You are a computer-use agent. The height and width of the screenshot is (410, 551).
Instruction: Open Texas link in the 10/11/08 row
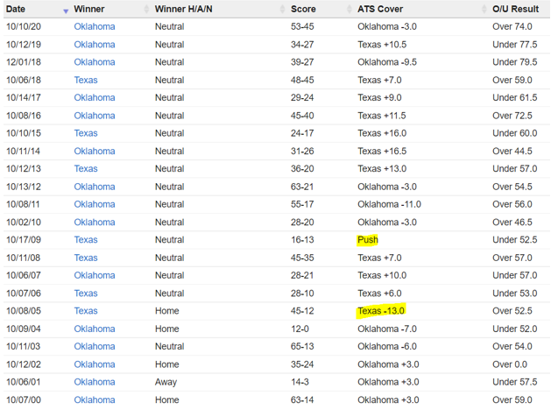point(86,258)
